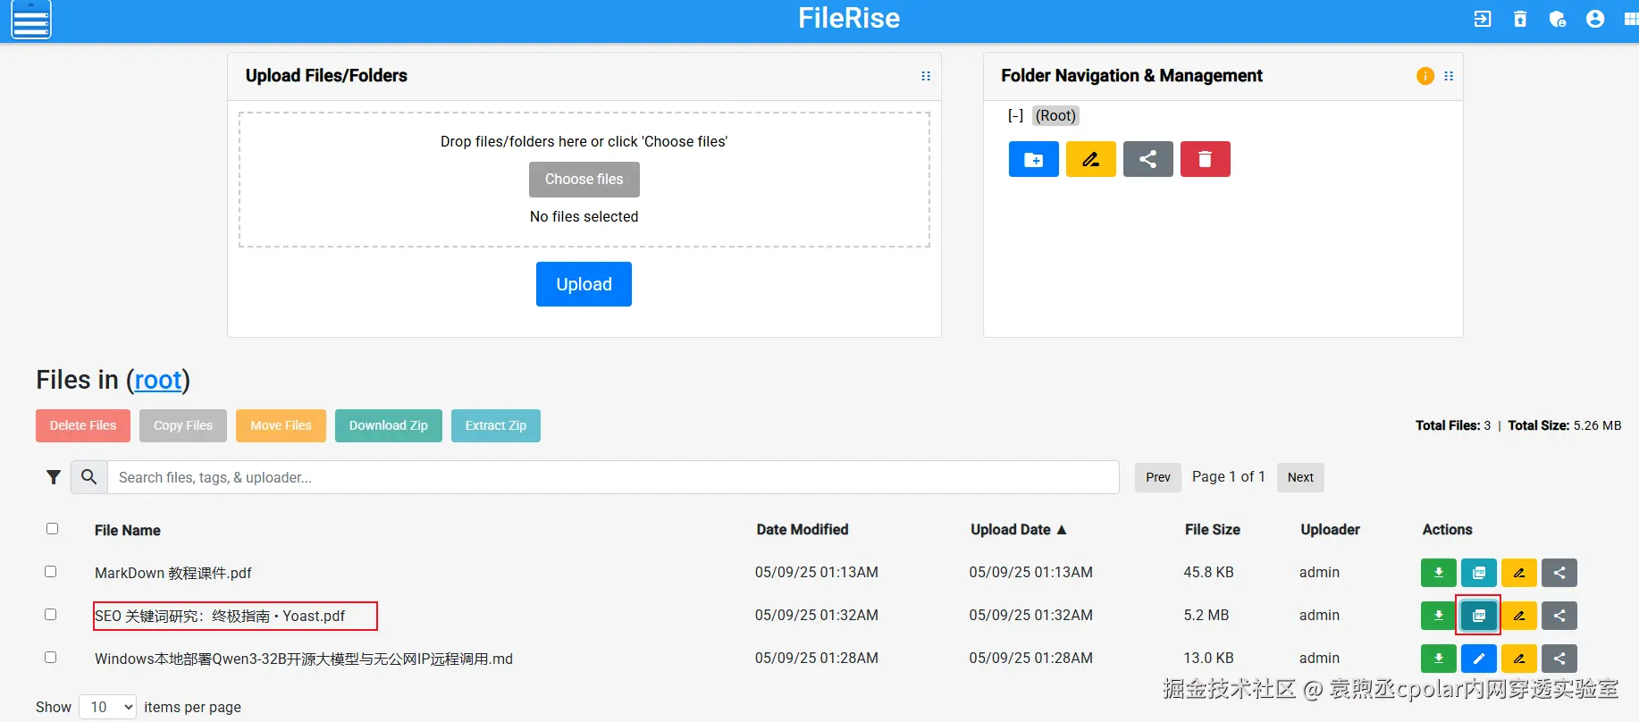Download the Windows本地部署Qwen3 md file
This screenshot has height=722, width=1639.
pos(1439,659)
